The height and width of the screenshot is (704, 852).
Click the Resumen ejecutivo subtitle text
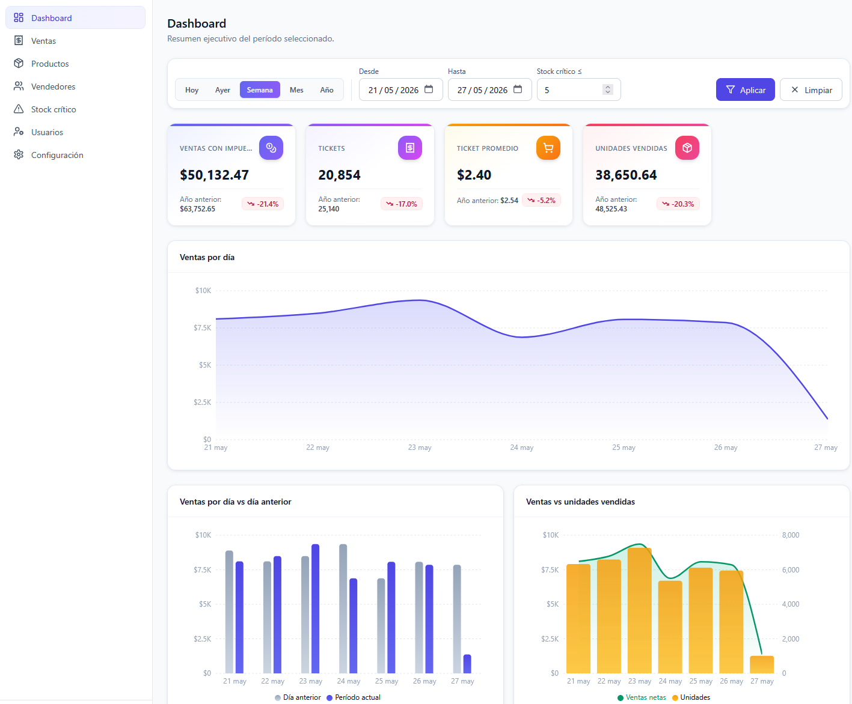point(251,38)
